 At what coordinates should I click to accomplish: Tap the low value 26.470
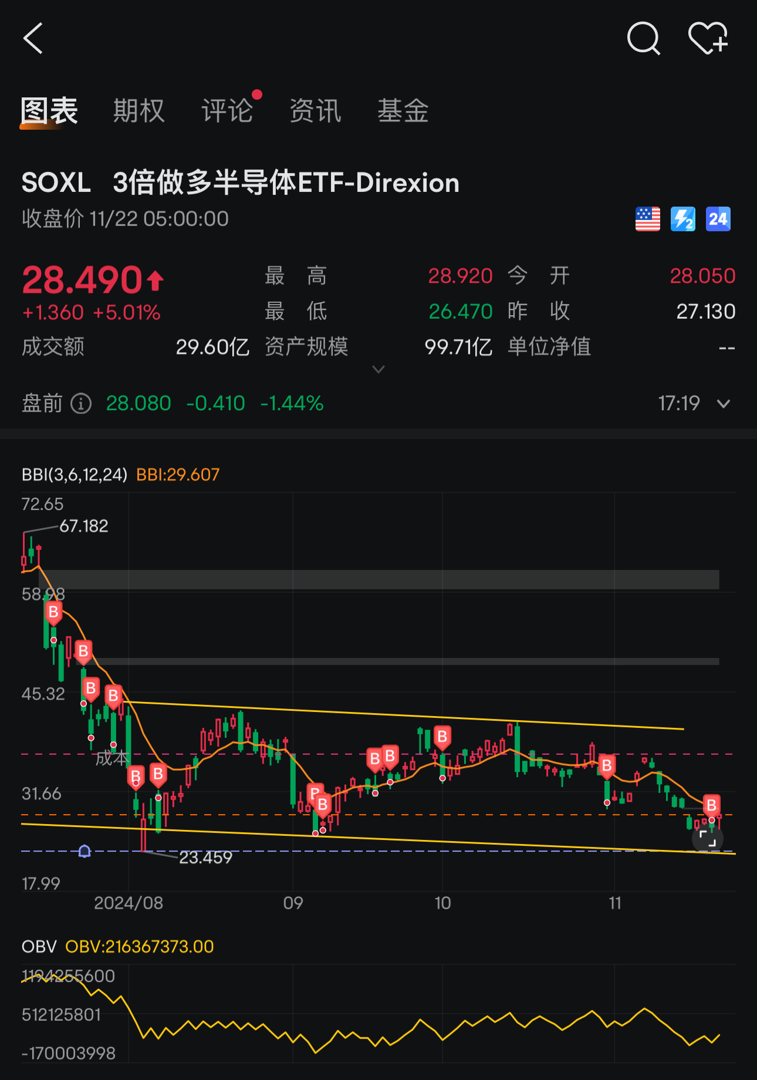tap(460, 311)
